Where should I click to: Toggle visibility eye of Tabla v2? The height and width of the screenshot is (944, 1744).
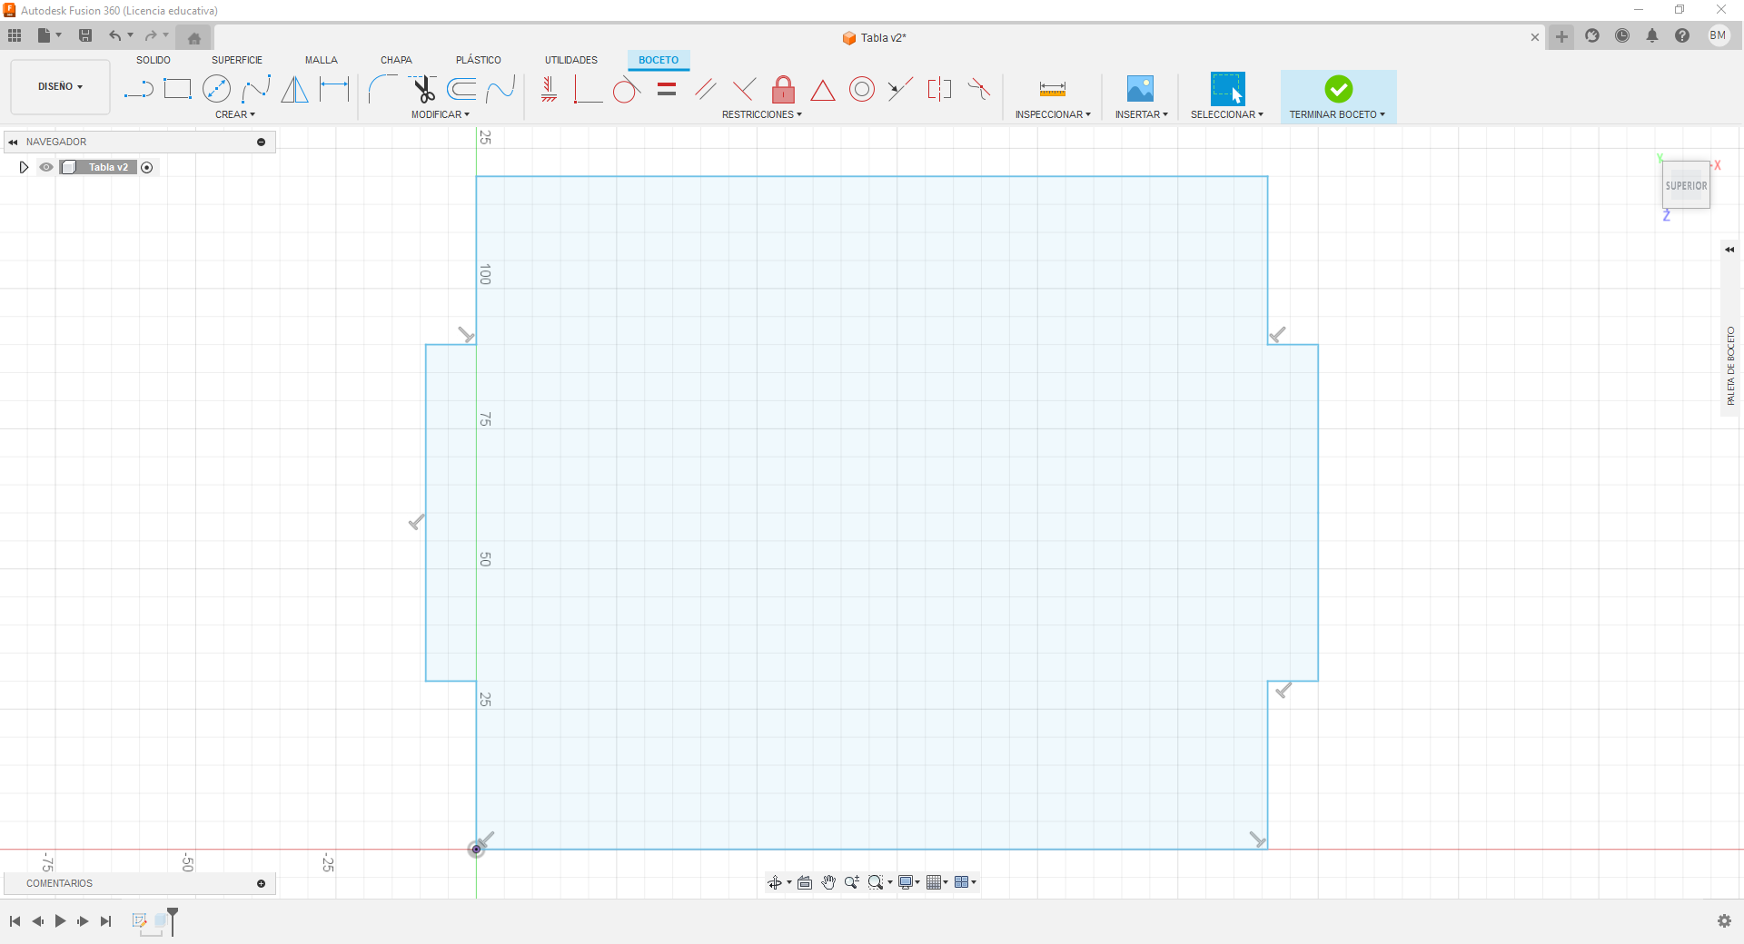click(x=46, y=167)
